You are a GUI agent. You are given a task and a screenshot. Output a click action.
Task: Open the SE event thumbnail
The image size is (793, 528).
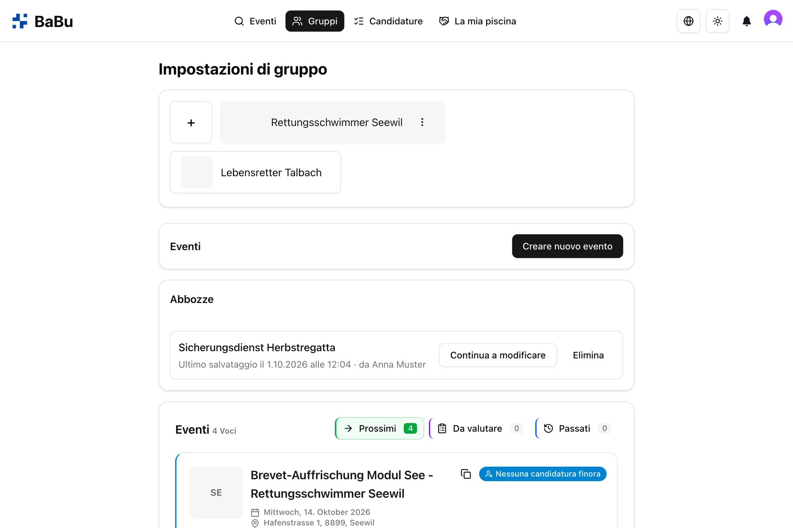[x=216, y=492]
